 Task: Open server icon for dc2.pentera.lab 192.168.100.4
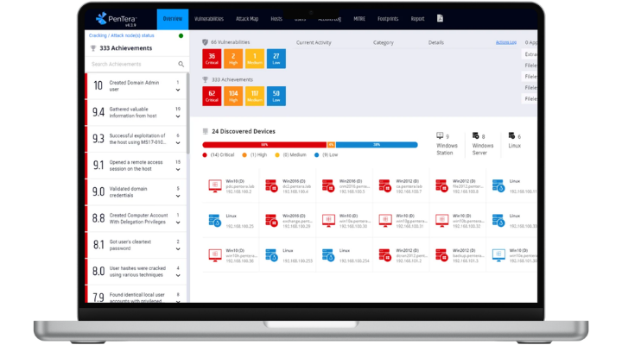[271, 185]
